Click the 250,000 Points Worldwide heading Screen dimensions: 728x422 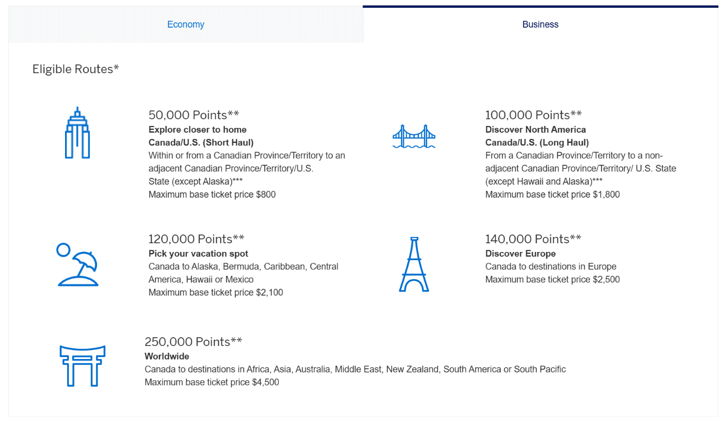click(193, 342)
